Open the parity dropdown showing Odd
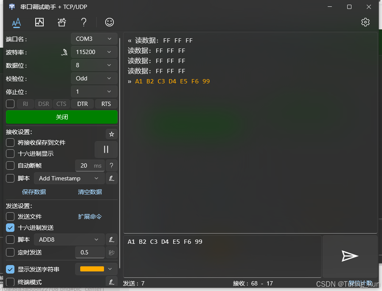Screen dimensions: 382x291 click(x=94, y=78)
